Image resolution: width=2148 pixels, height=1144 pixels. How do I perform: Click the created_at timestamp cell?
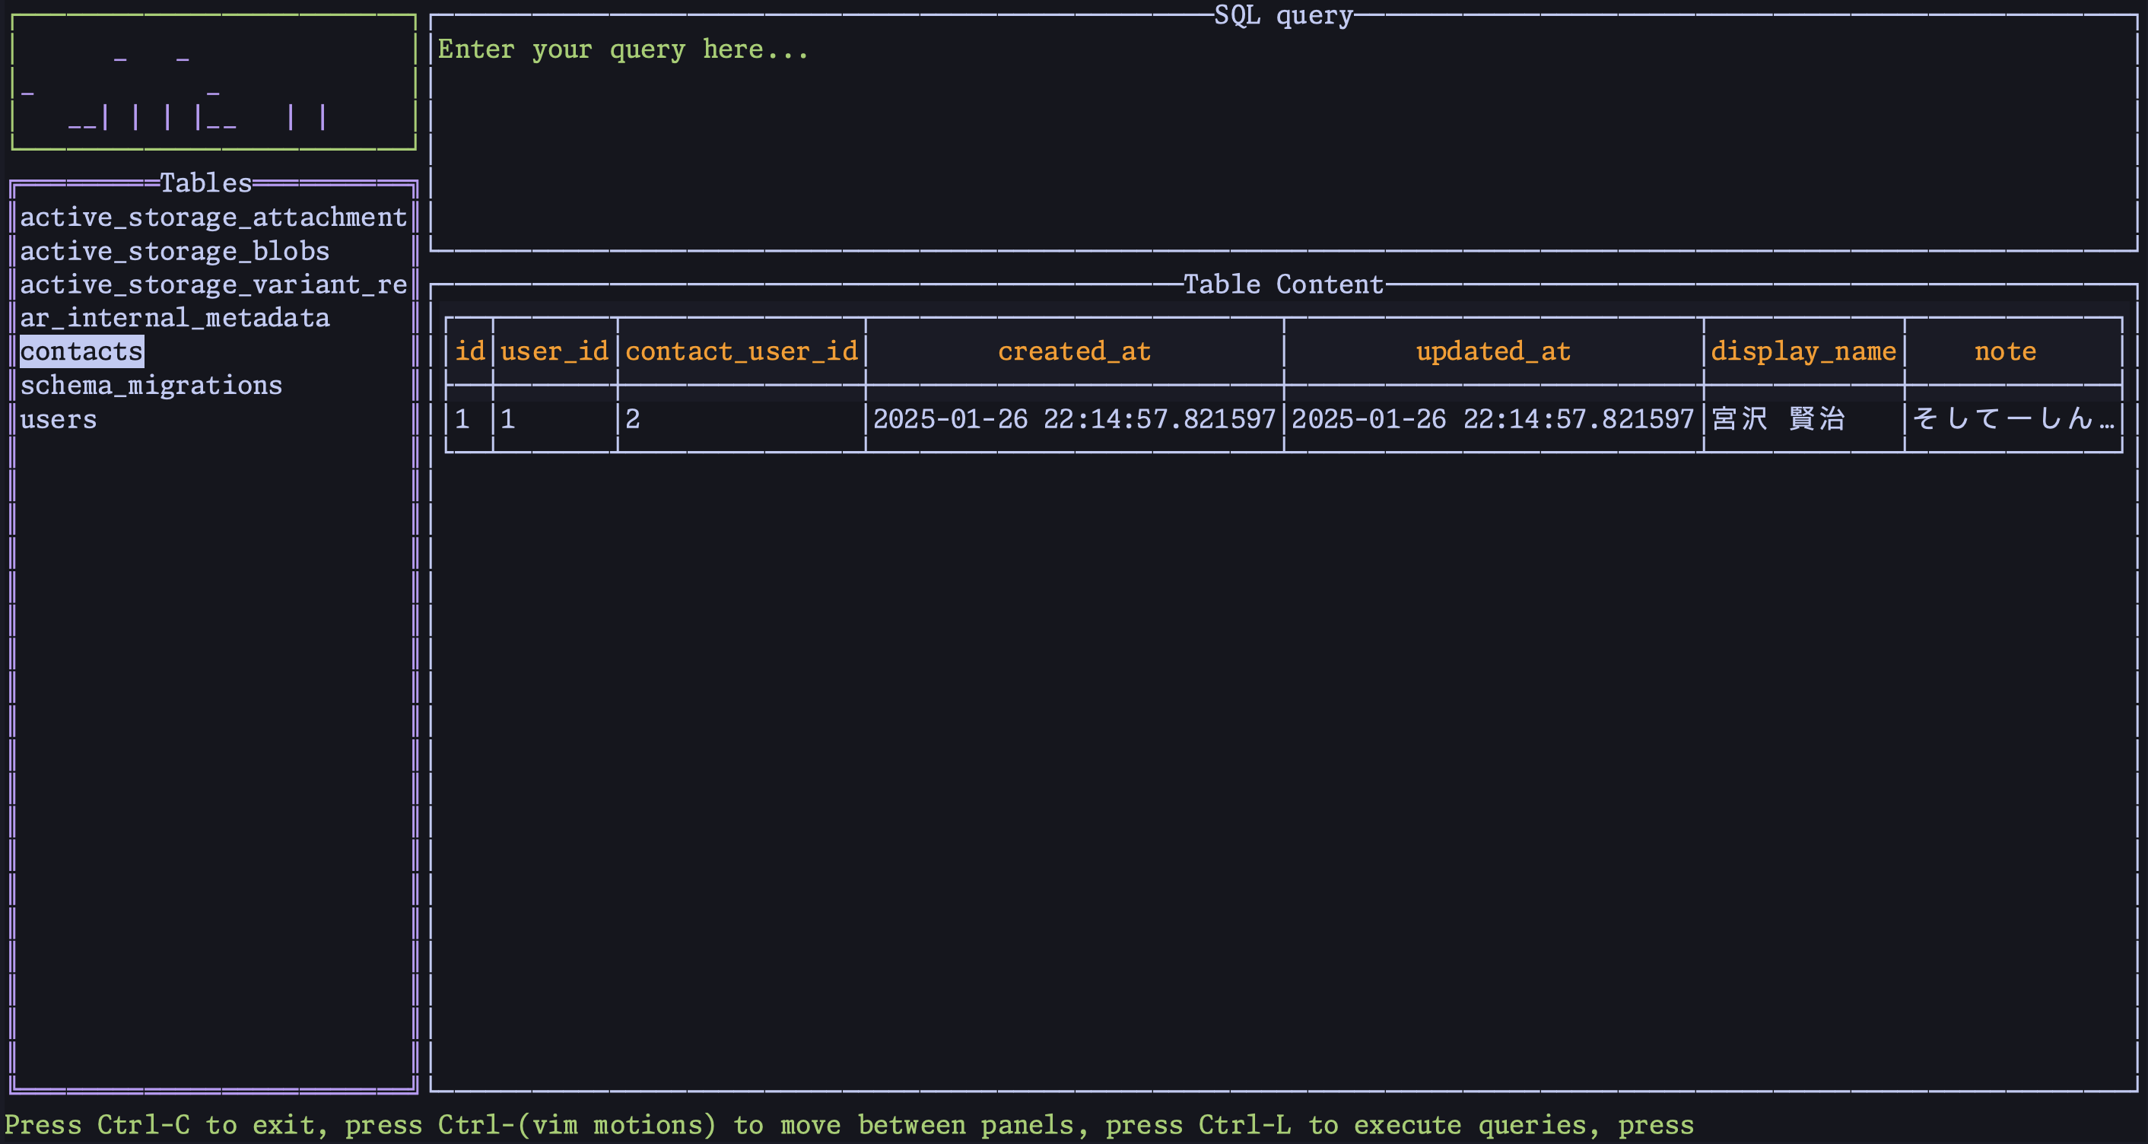coord(1074,418)
